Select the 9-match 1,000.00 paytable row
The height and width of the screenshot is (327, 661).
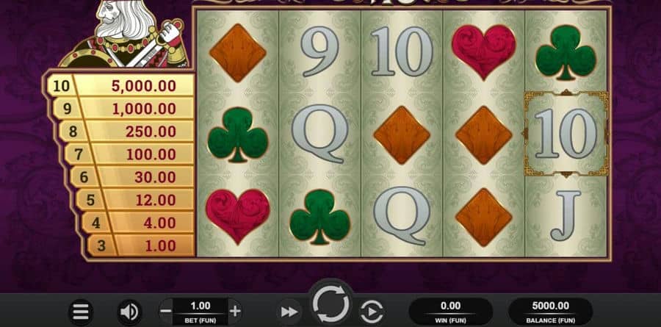click(123, 109)
